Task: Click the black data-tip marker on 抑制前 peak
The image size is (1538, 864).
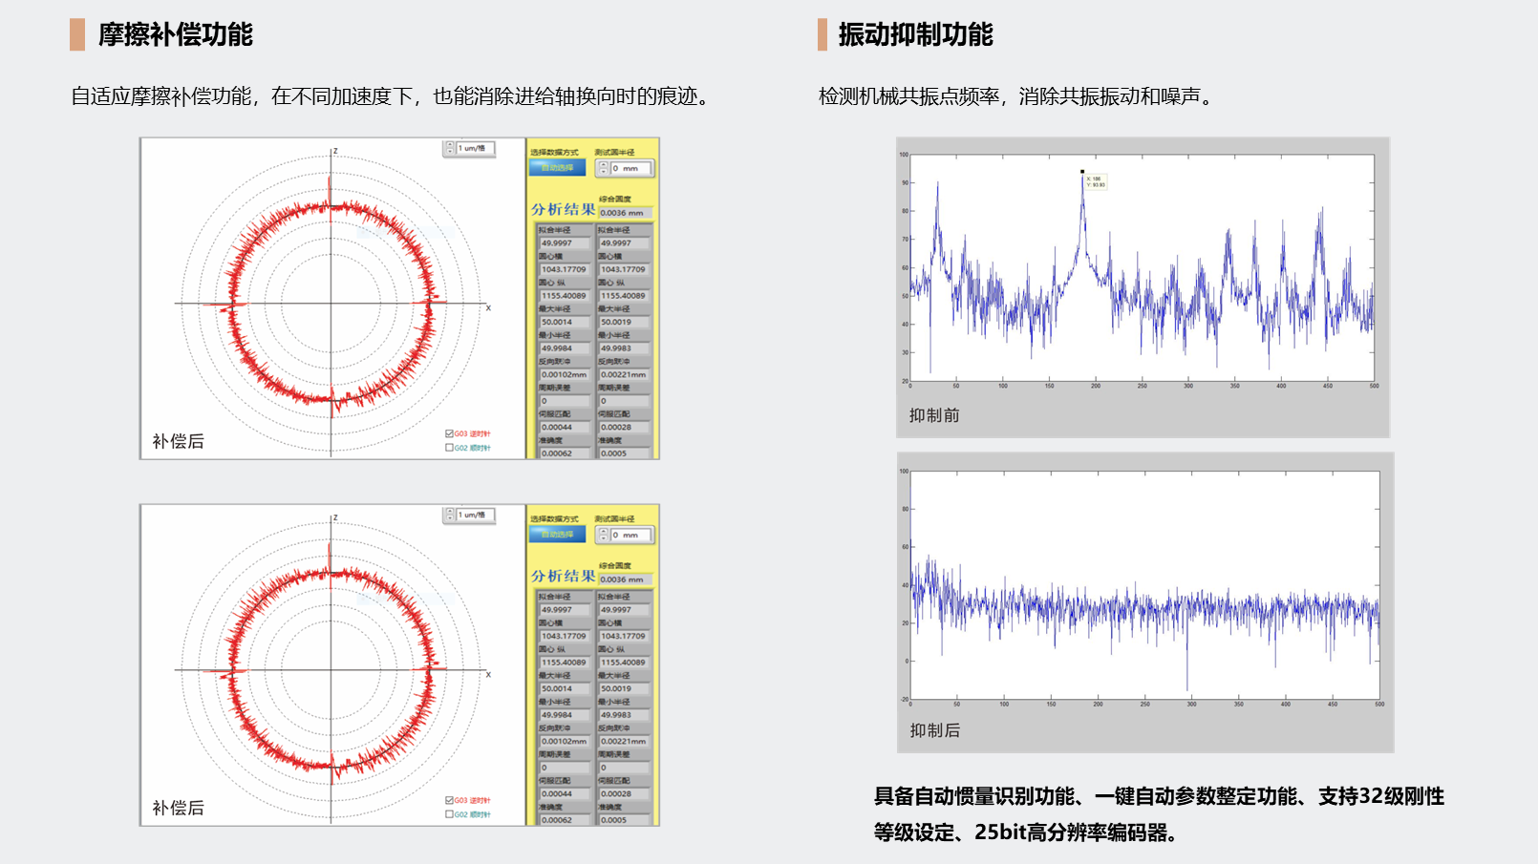Action: tap(1082, 172)
